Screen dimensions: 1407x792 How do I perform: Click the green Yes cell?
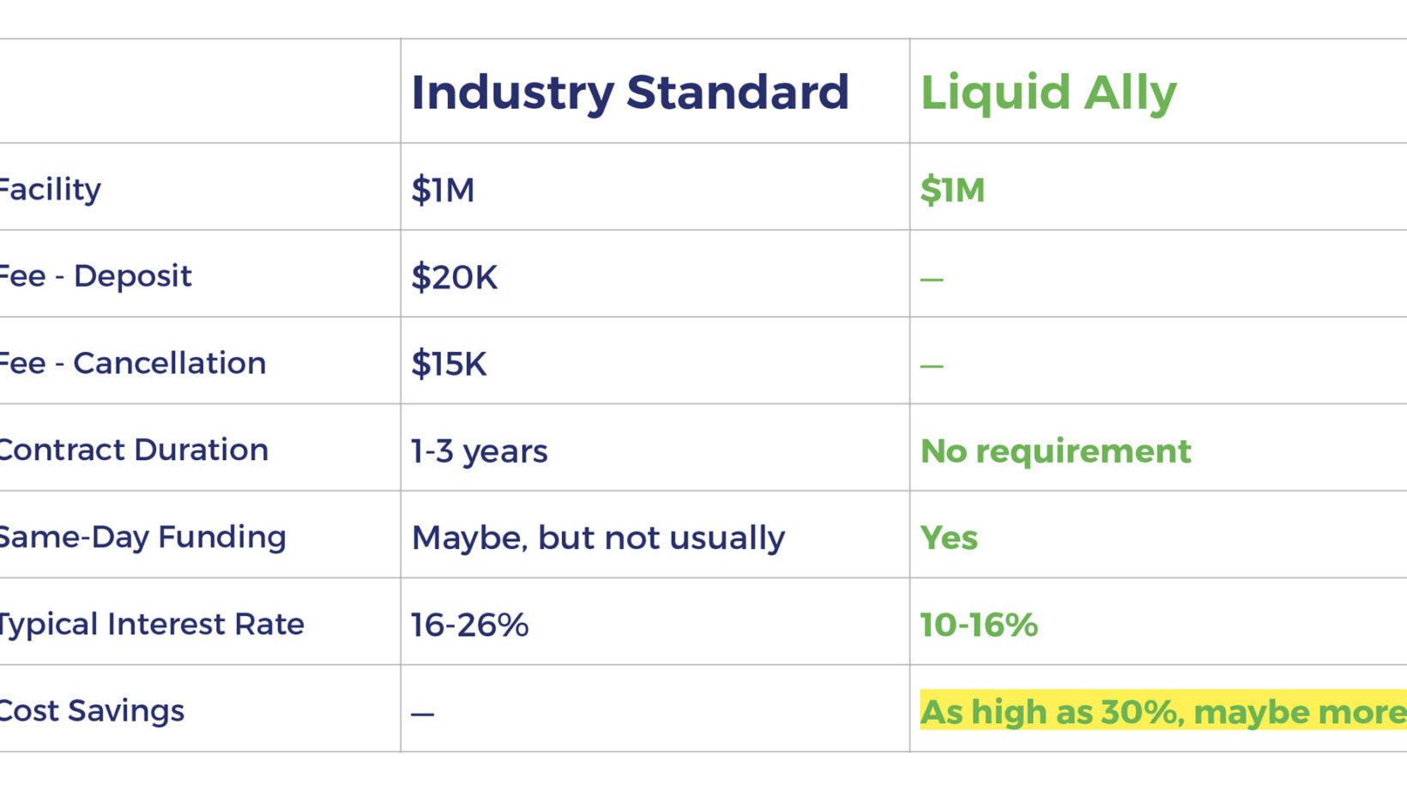coord(949,538)
